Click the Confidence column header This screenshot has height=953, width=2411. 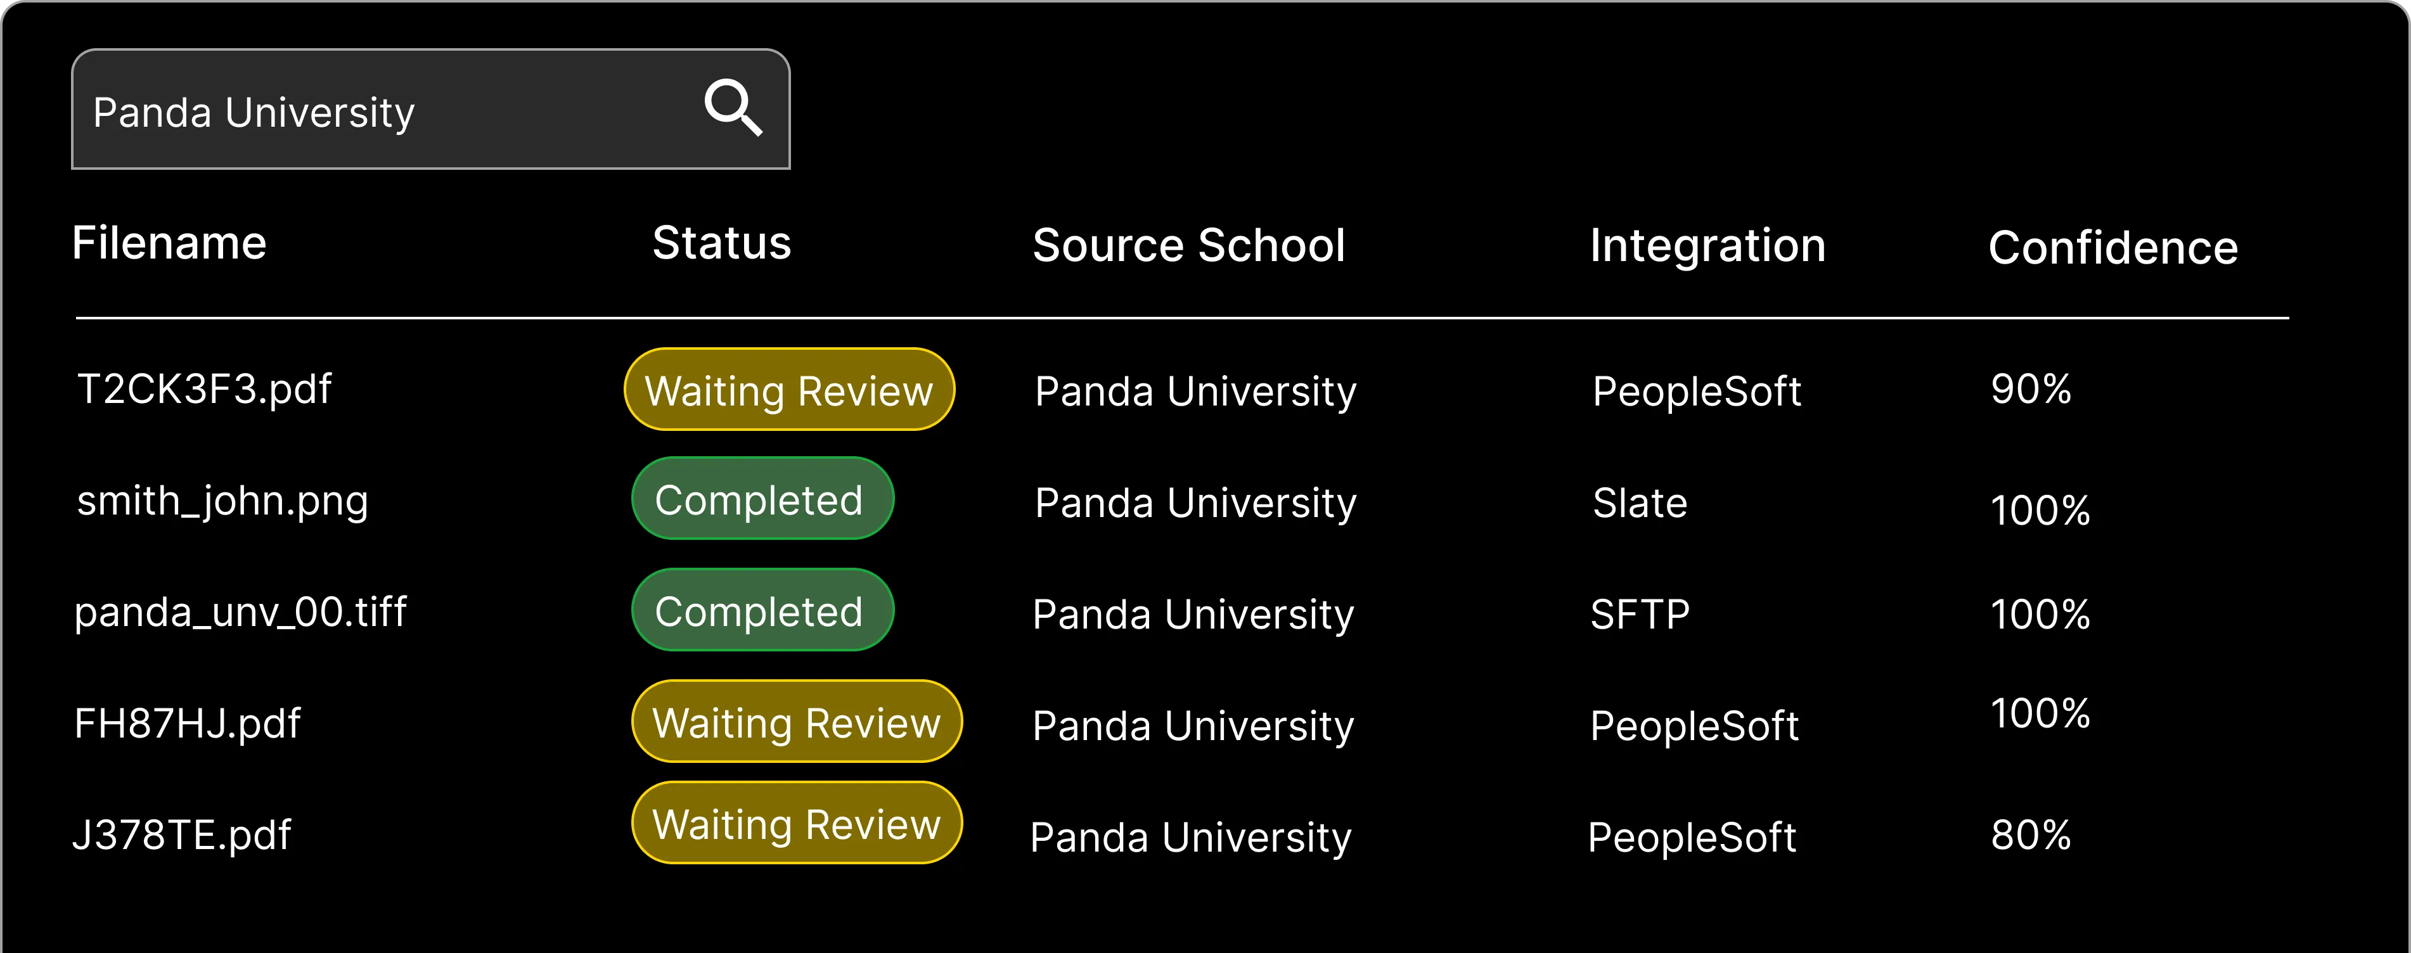click(2112, 246)
